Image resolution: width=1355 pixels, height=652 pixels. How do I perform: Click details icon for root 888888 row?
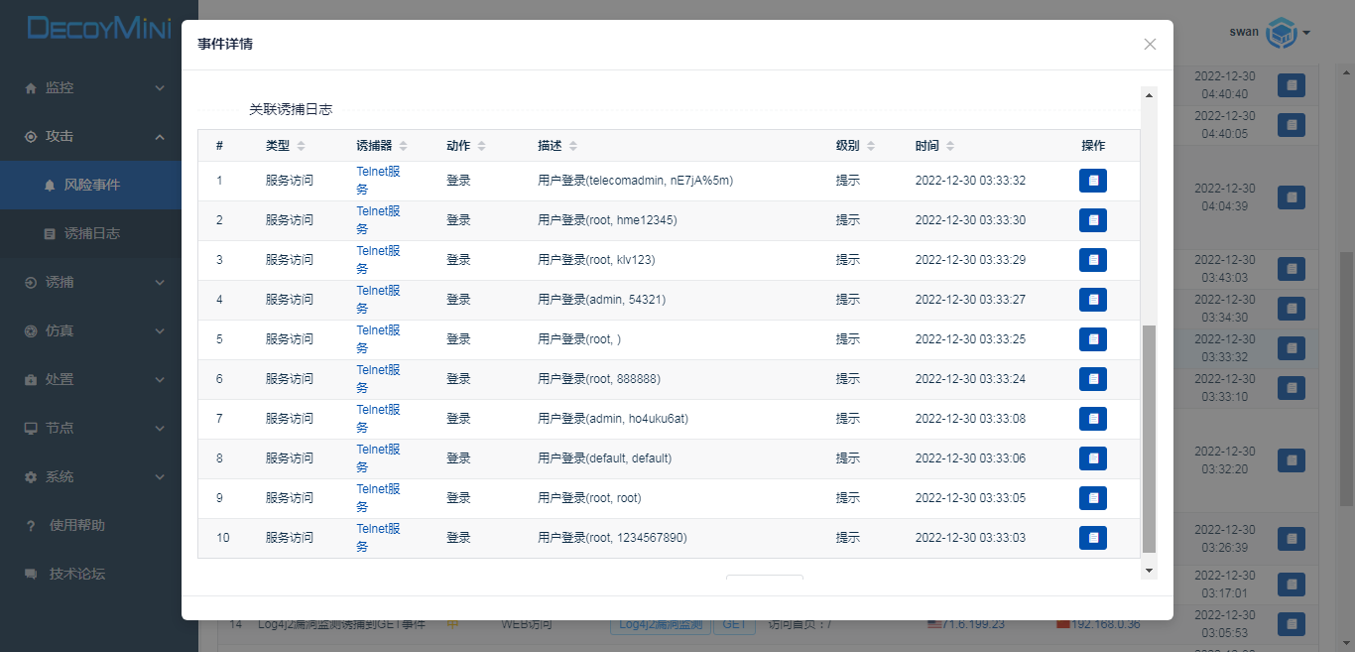(x=1092, y=379)
